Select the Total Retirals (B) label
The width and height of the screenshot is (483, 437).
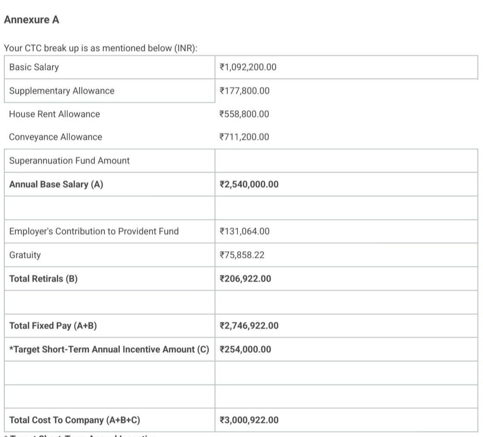point(44,278)
